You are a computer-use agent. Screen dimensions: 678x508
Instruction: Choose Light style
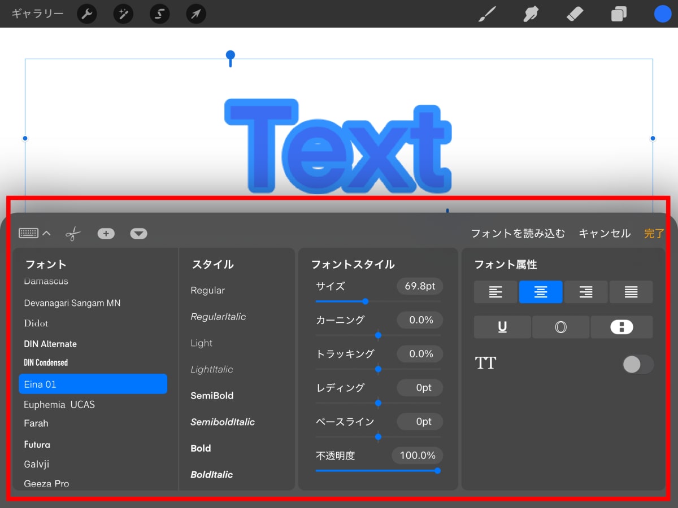(202, 343)
